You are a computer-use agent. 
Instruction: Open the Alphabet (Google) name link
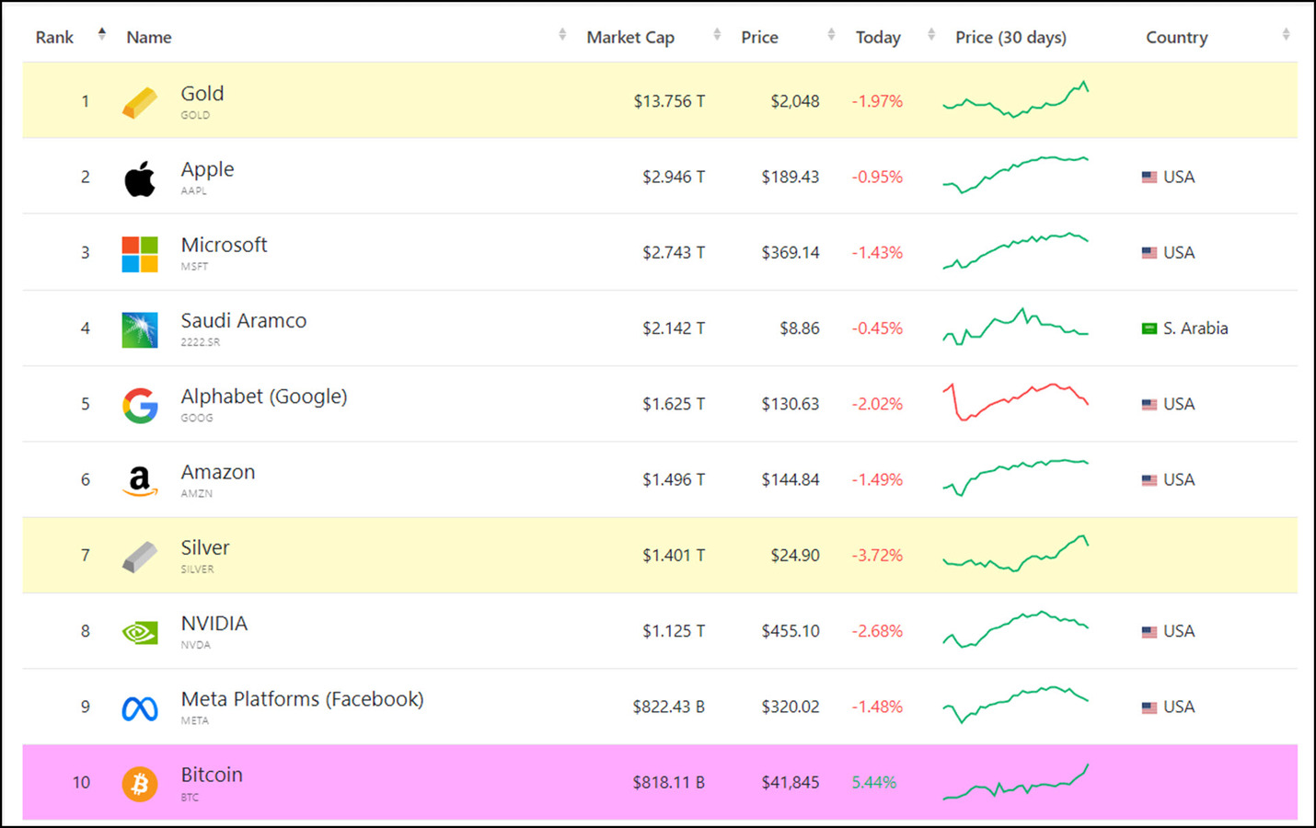click(263, 397)
